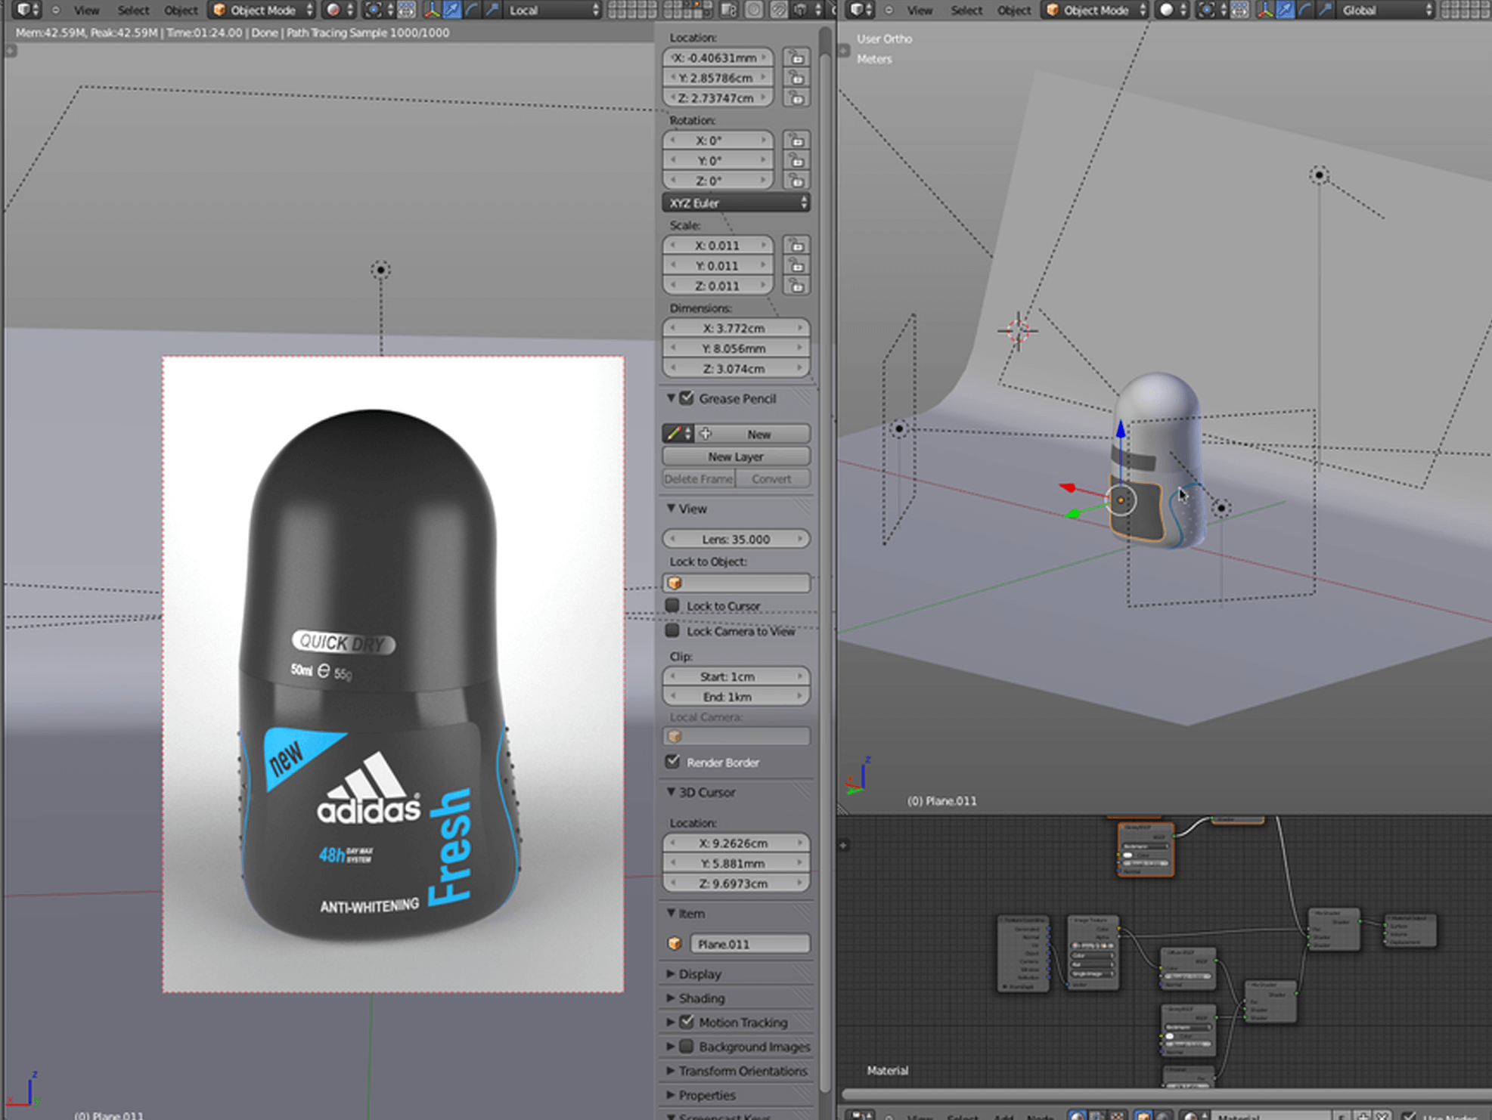Viewport: 1492px width, 1120px height.
Task: Click object cube icon beside Plane.011 name
Action: (675, 943)
